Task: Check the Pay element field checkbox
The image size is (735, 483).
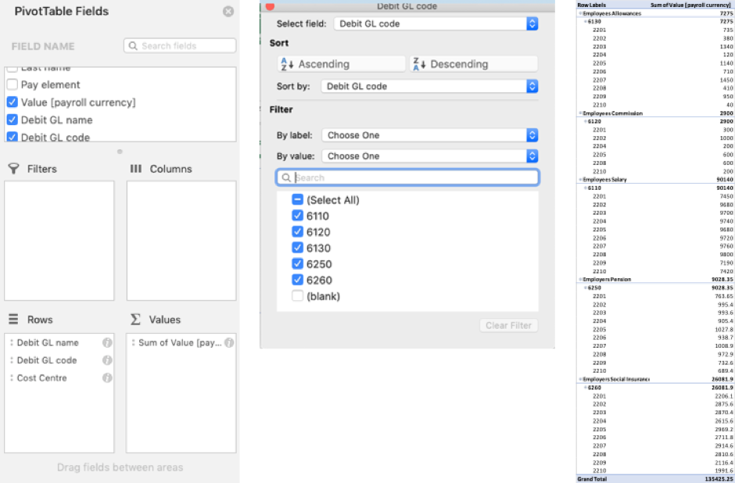Action: tap(12, 84)
